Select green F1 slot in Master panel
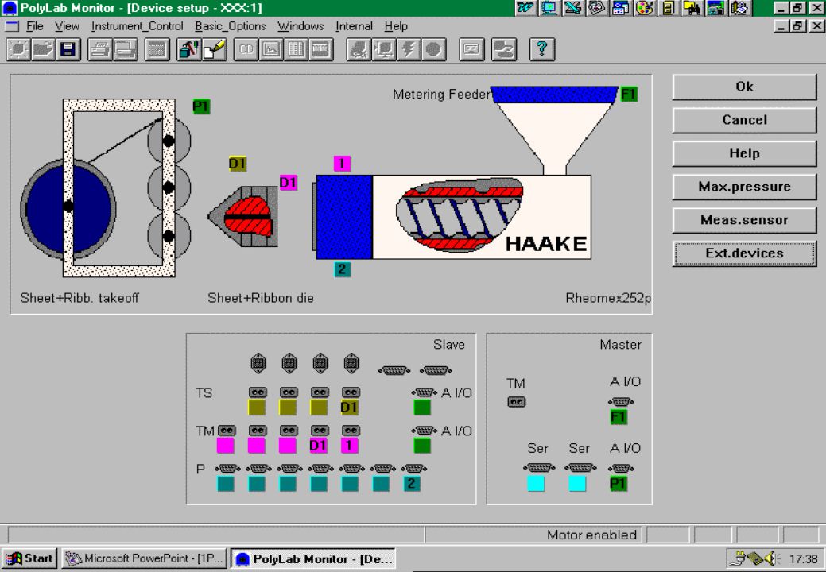The height and width of the screenshot is (572, 826). (619, 417)
